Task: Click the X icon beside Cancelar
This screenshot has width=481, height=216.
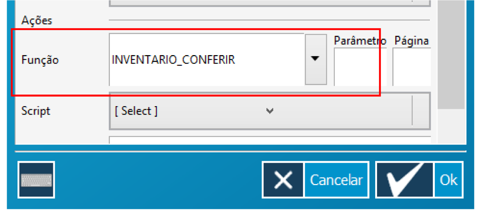Action: pos(284,180)
